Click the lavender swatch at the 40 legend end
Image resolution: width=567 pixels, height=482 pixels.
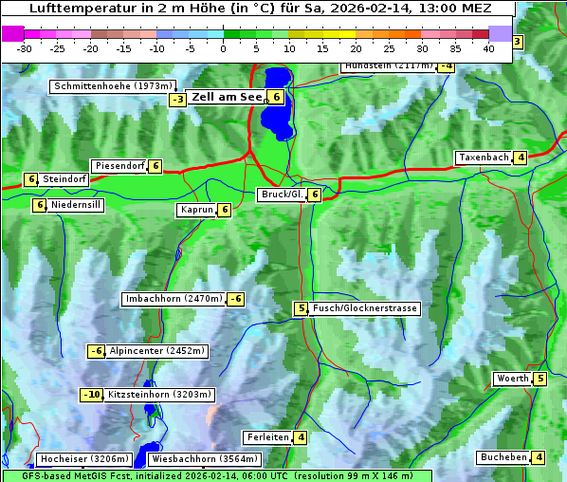point(500,33)
